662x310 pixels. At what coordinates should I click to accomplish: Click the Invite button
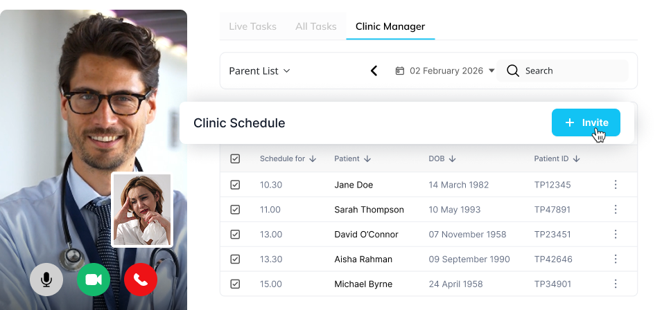point(586,122)
